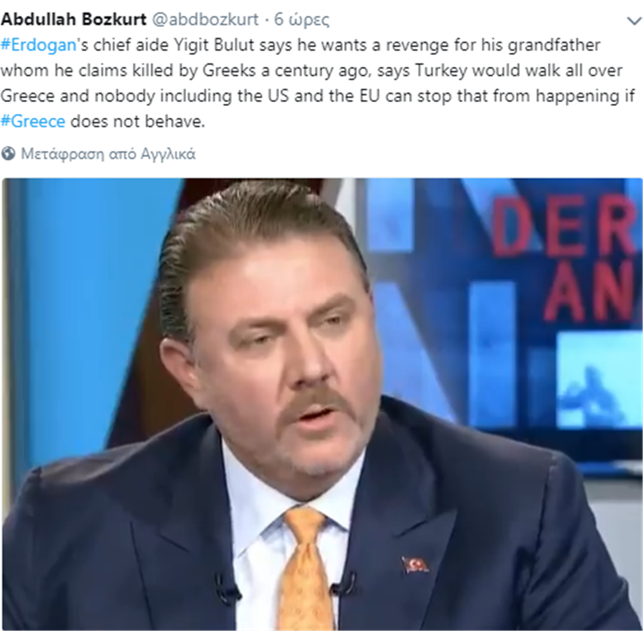Open the #Erdogan hashtag
Viewport: 643px width, 631px height.
click(x=39, y=45)
